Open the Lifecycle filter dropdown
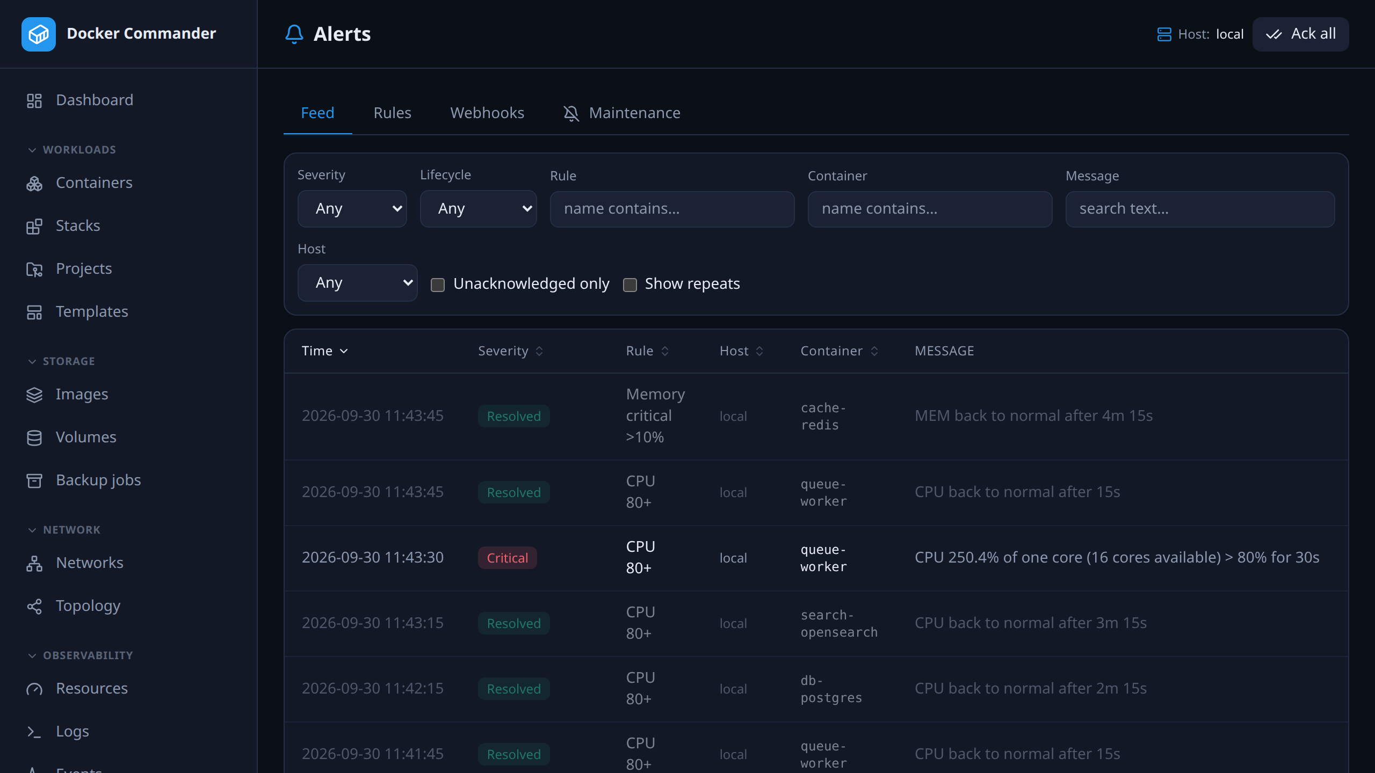The image size is (1375, 773). (x=479, y=209)
